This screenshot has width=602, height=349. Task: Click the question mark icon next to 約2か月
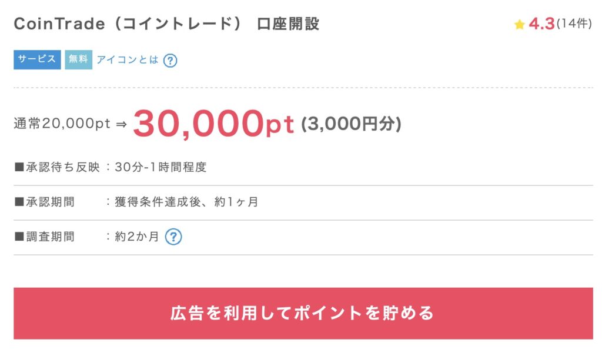pos(173,237)
